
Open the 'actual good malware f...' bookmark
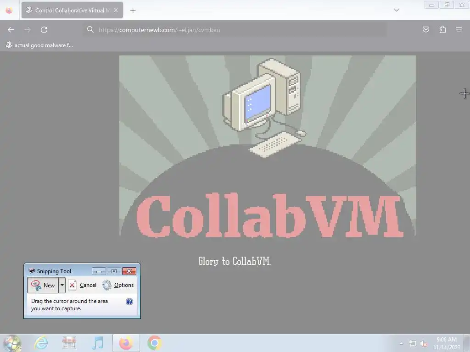point(39,45)
